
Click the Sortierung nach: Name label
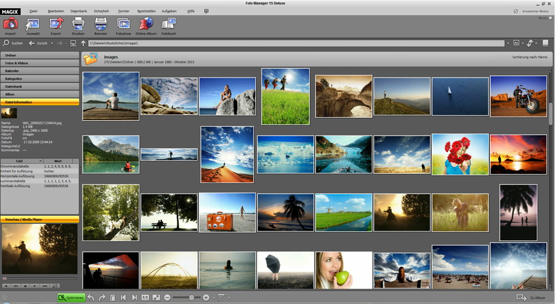click(x=529, y=57)
